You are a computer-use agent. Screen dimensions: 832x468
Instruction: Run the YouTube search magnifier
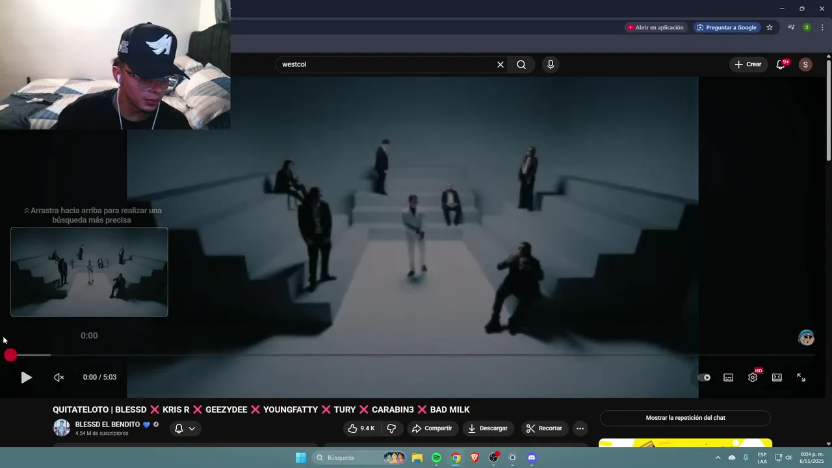521,64
